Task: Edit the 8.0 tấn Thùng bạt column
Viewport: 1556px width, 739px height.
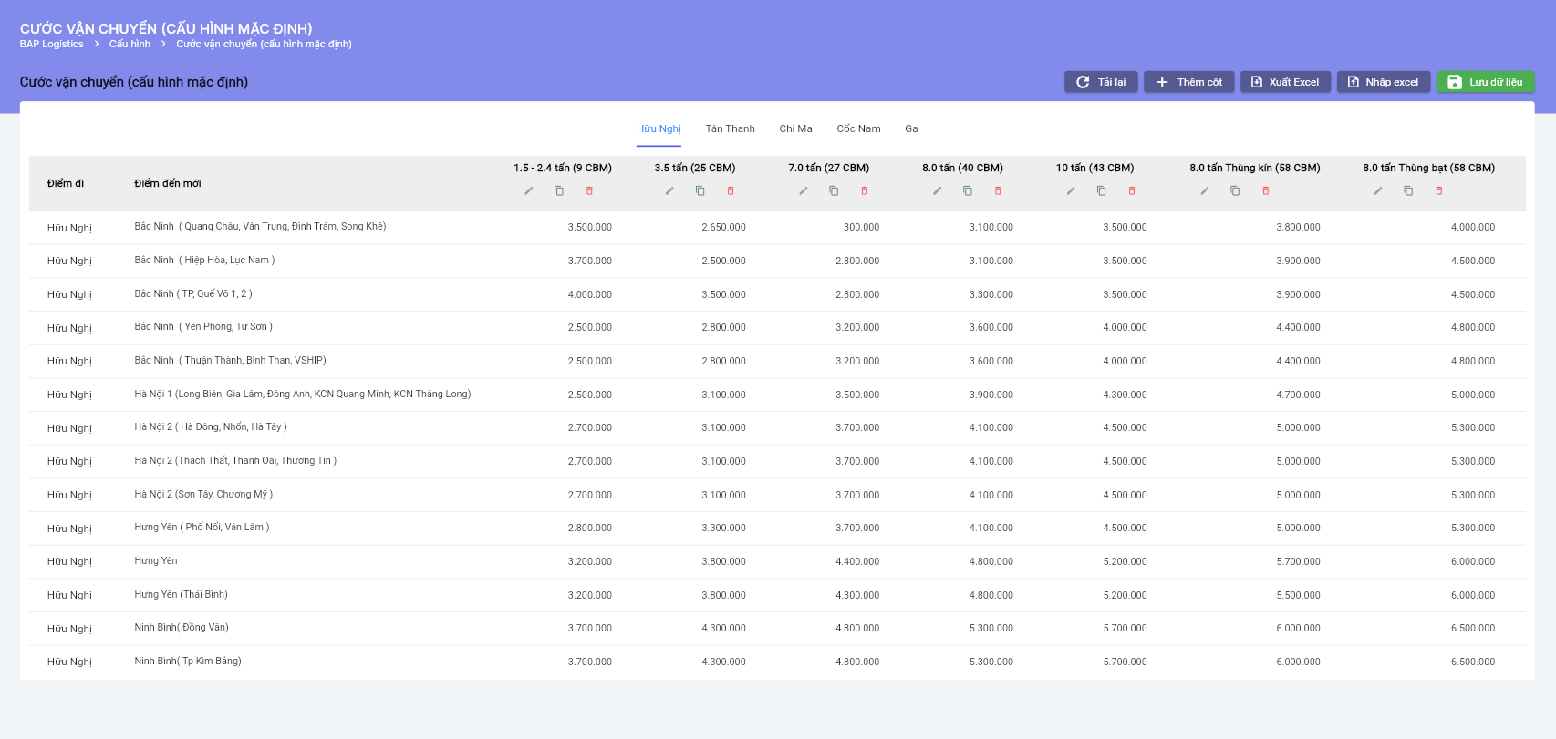Action: pos(1378,190)
